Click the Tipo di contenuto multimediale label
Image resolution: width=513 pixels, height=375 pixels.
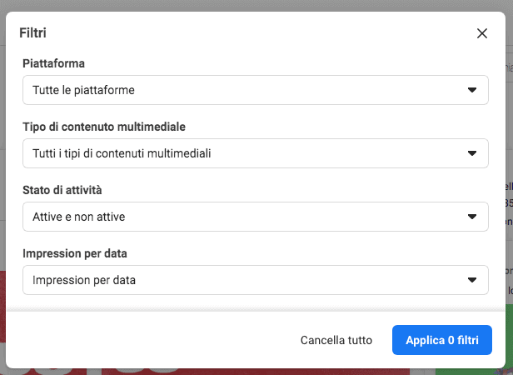point(104,127)
